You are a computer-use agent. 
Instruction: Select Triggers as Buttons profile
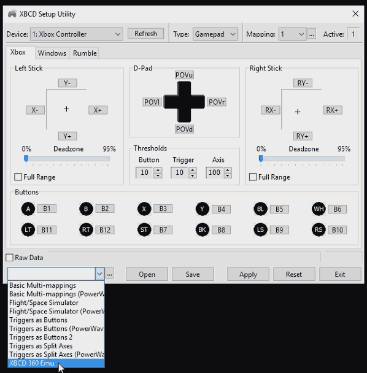pos(56,320)
